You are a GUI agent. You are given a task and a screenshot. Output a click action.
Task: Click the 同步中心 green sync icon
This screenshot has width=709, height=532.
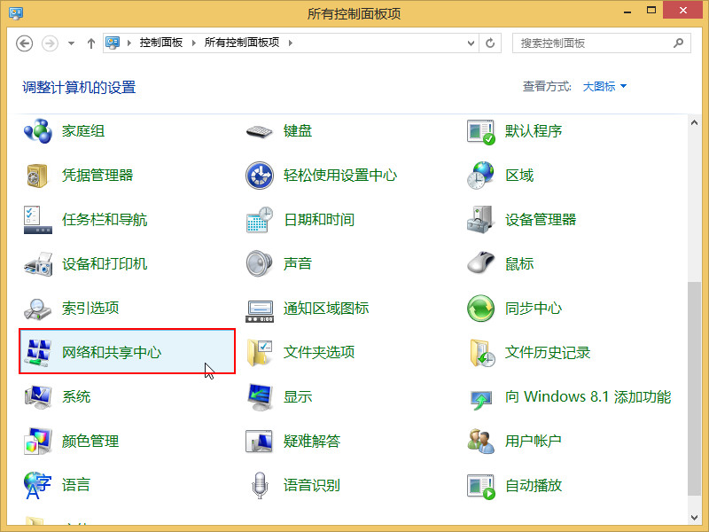click(479, 309)
